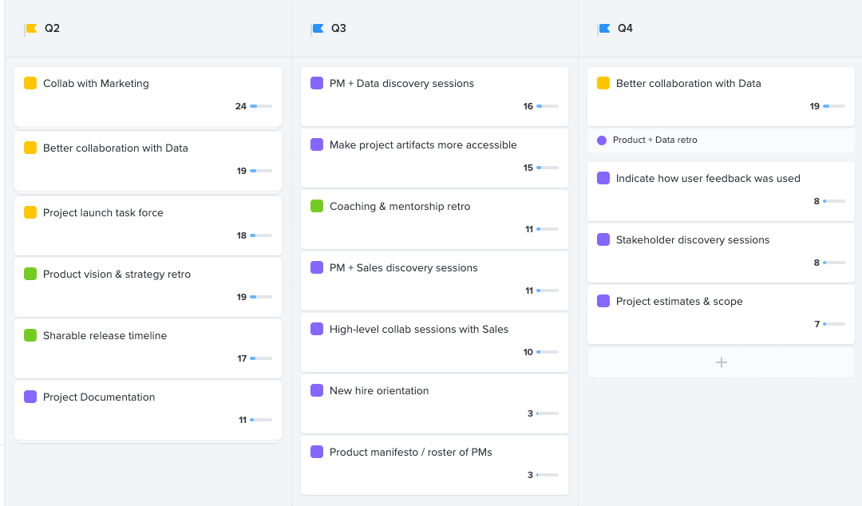Select the Q3 column heading
Viewport: 862px width, 506px height.
coord(338,29)
